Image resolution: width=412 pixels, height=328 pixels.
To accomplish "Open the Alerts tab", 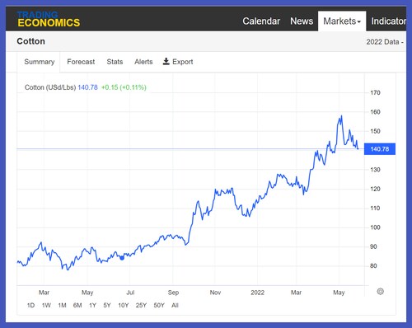I will tap(143, 62).
